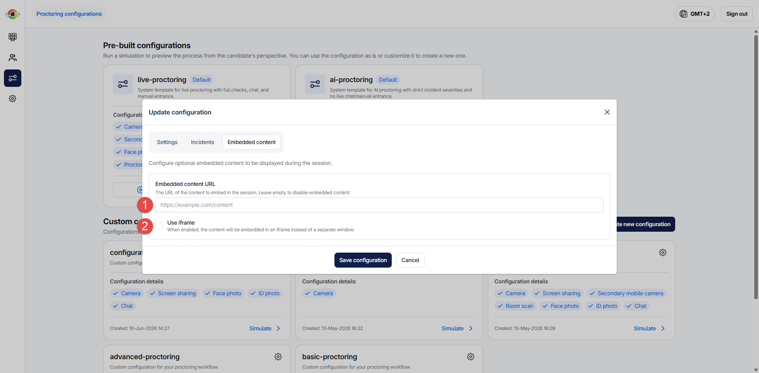The height and width of the screenshot is (373, 759).
Task: Click the advanced-proctoring card title
Action: (x=145, y=357)
